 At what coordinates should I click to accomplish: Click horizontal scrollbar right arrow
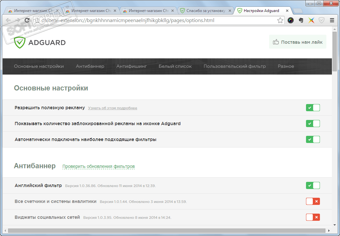[329, 230]
